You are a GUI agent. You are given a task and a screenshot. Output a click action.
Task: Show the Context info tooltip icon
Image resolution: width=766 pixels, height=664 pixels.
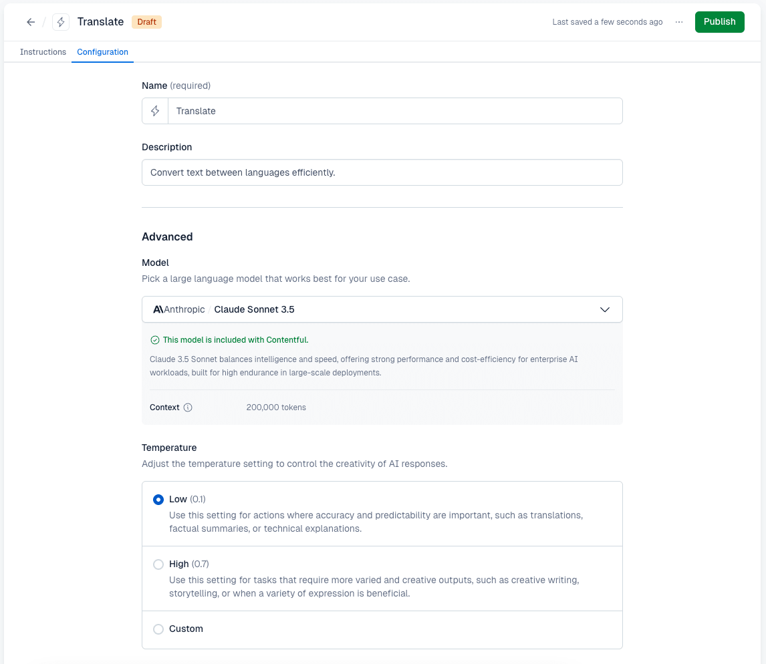click(188, 407)
